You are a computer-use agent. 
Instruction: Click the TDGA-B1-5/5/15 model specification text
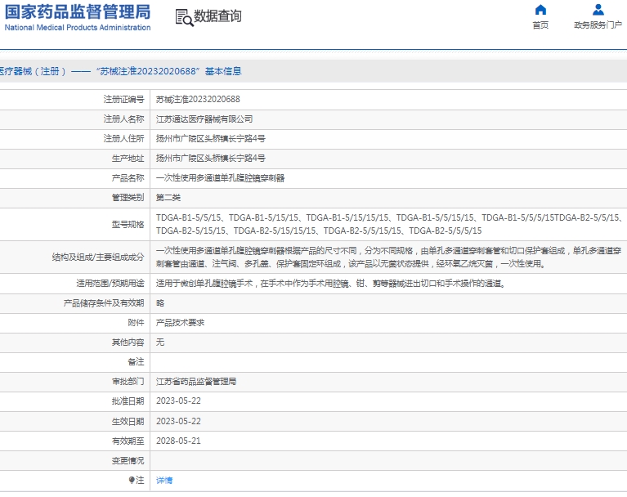188,217
